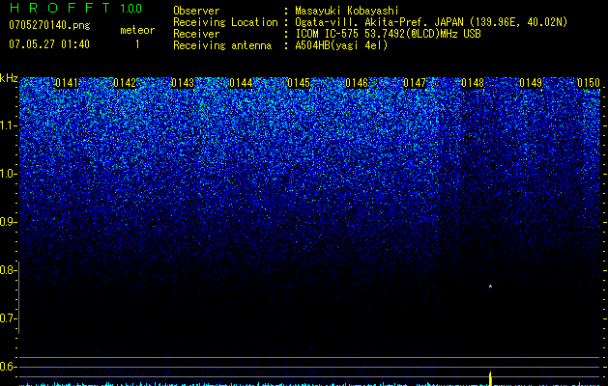This screenshot has width=608, height=386.
Task: Click the 0146 time marker
Action: pyautogui.click(x=357, y=83)
